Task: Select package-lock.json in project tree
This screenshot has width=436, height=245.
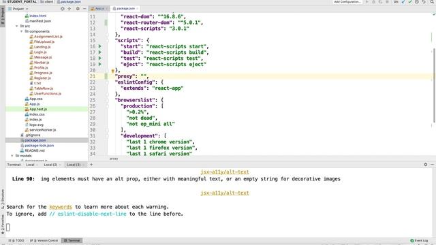Action: point(37,146)
